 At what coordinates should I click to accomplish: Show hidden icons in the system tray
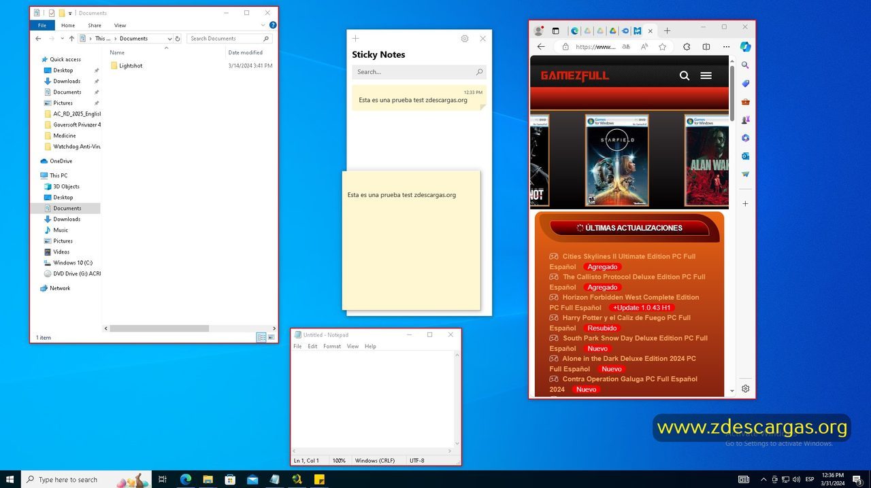(763, 479)
